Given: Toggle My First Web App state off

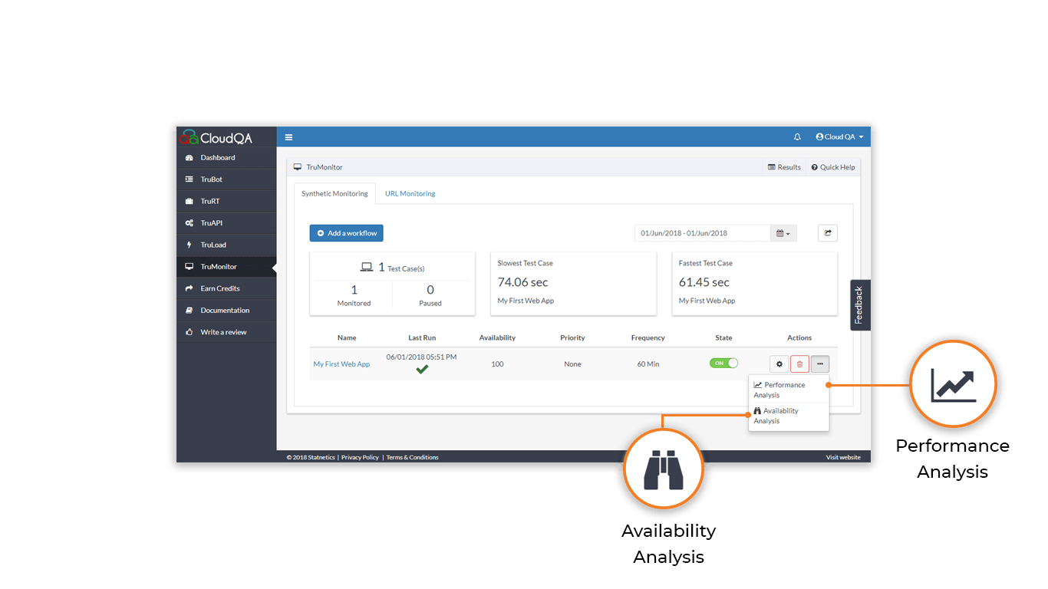Looking at the screenshot, I should (x=723, y=363).
